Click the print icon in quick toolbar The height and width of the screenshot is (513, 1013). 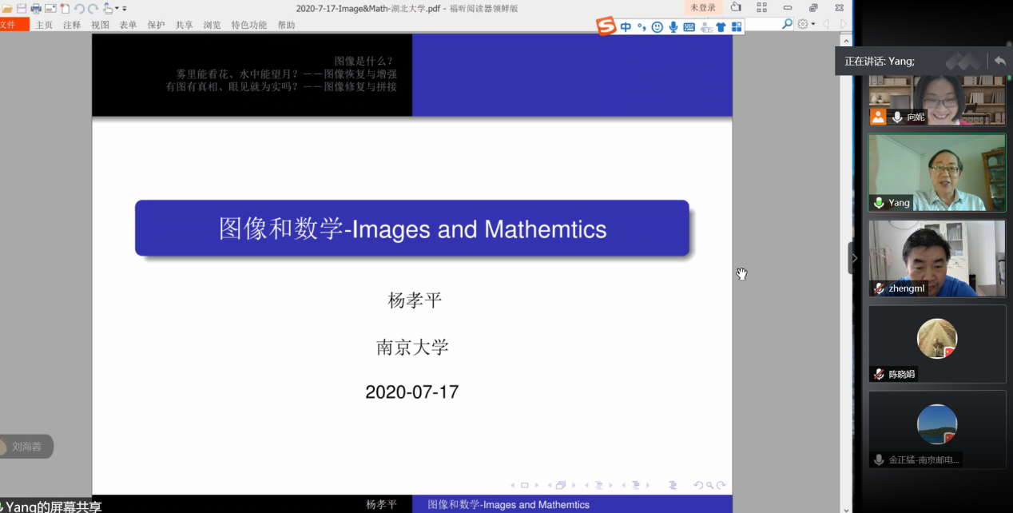coord(36,8)
